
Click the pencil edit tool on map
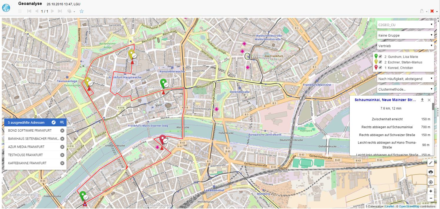(x=431, y=163)
